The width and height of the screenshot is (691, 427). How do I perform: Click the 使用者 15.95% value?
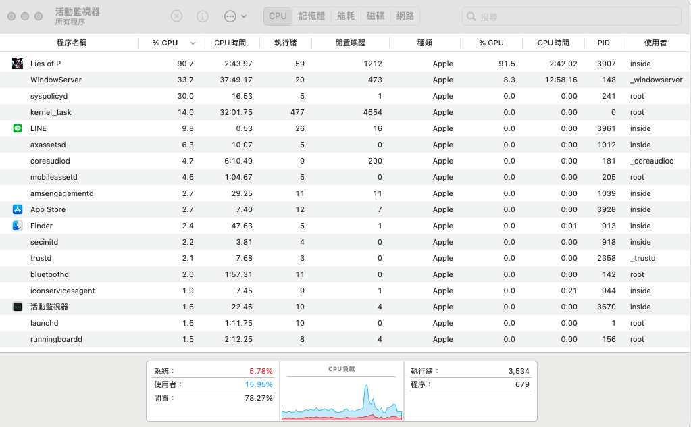[x=259, y=384]
